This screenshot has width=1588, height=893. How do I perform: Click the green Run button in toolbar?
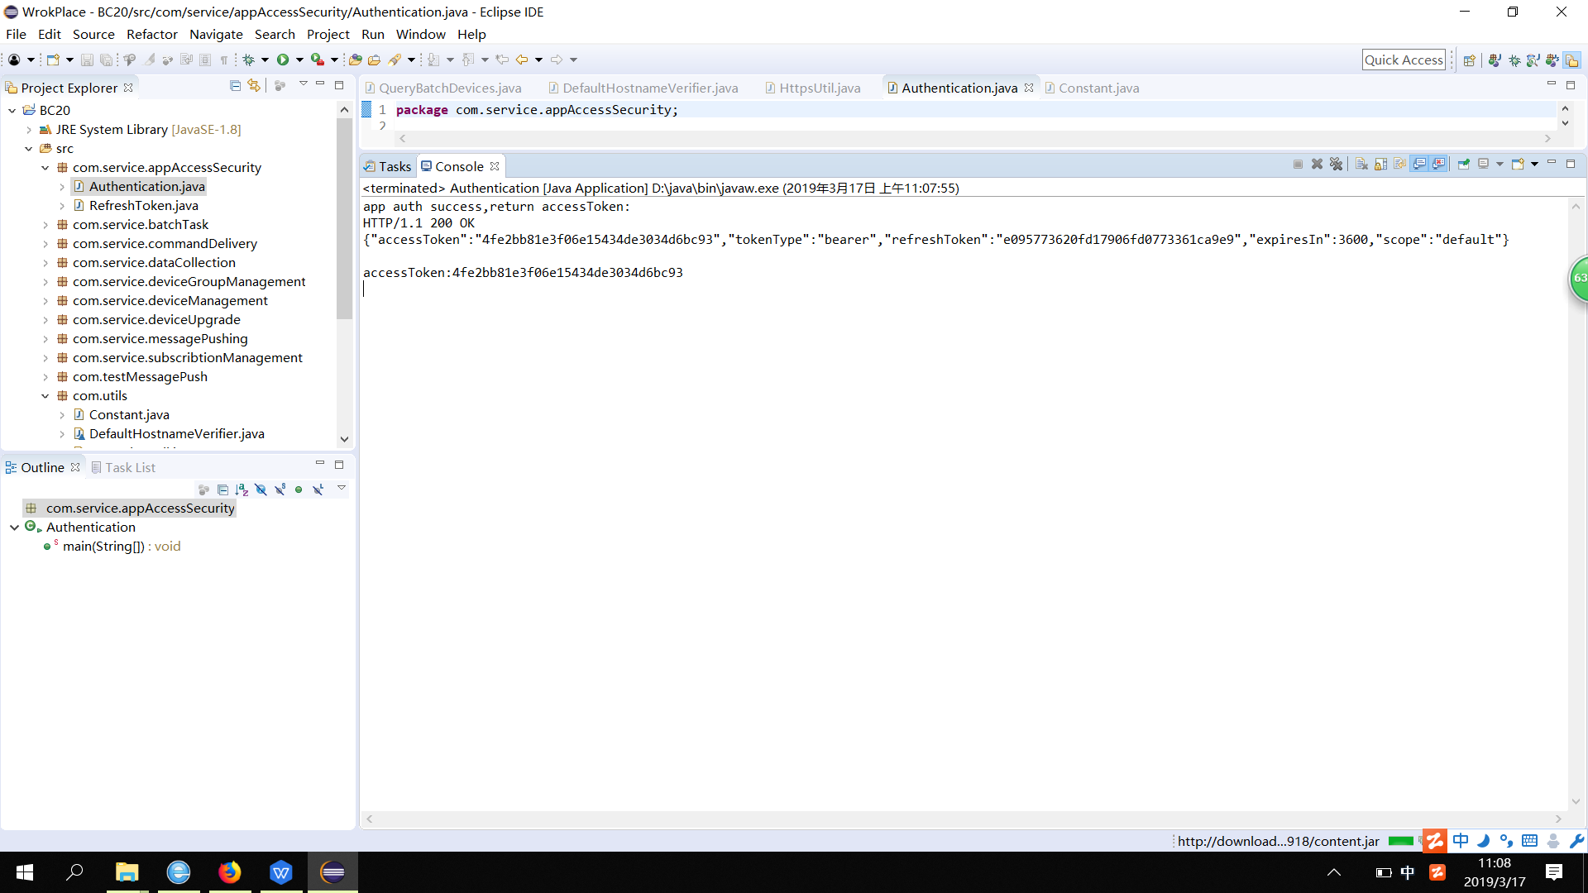283,60
